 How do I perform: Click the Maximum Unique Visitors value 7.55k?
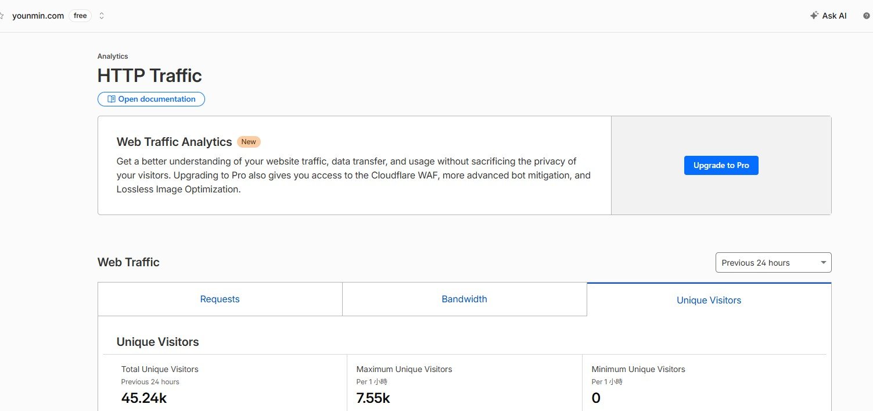point(373,398)
